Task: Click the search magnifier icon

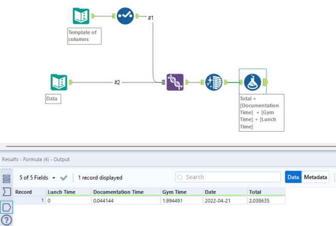Action: coord(180,177)
